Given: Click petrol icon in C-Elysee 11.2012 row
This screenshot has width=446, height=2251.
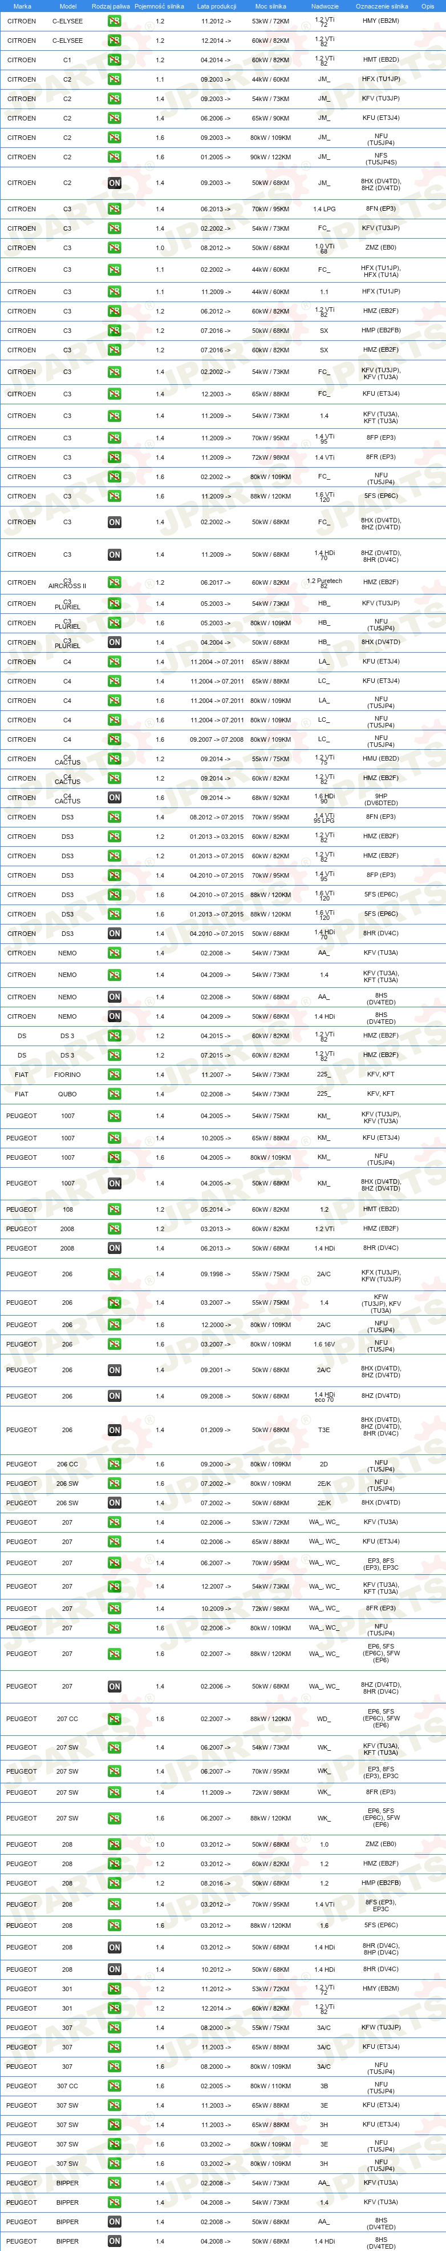Looking at the screenshot, I should pyautogui.click(x=114, y=21).
